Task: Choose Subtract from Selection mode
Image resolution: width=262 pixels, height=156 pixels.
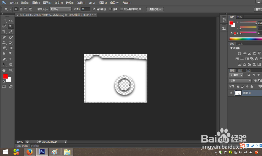Action: click(x=26, y=9)
